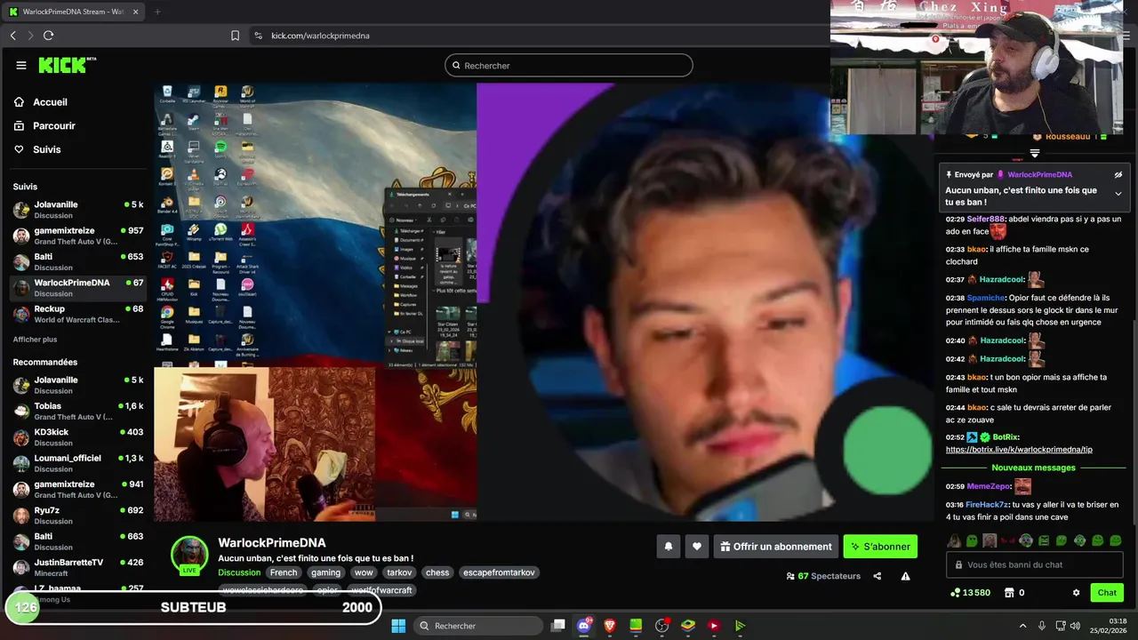
Task: Expand Afficher plus in followed list
Action: pyautogui.click(x=35, y=340)
